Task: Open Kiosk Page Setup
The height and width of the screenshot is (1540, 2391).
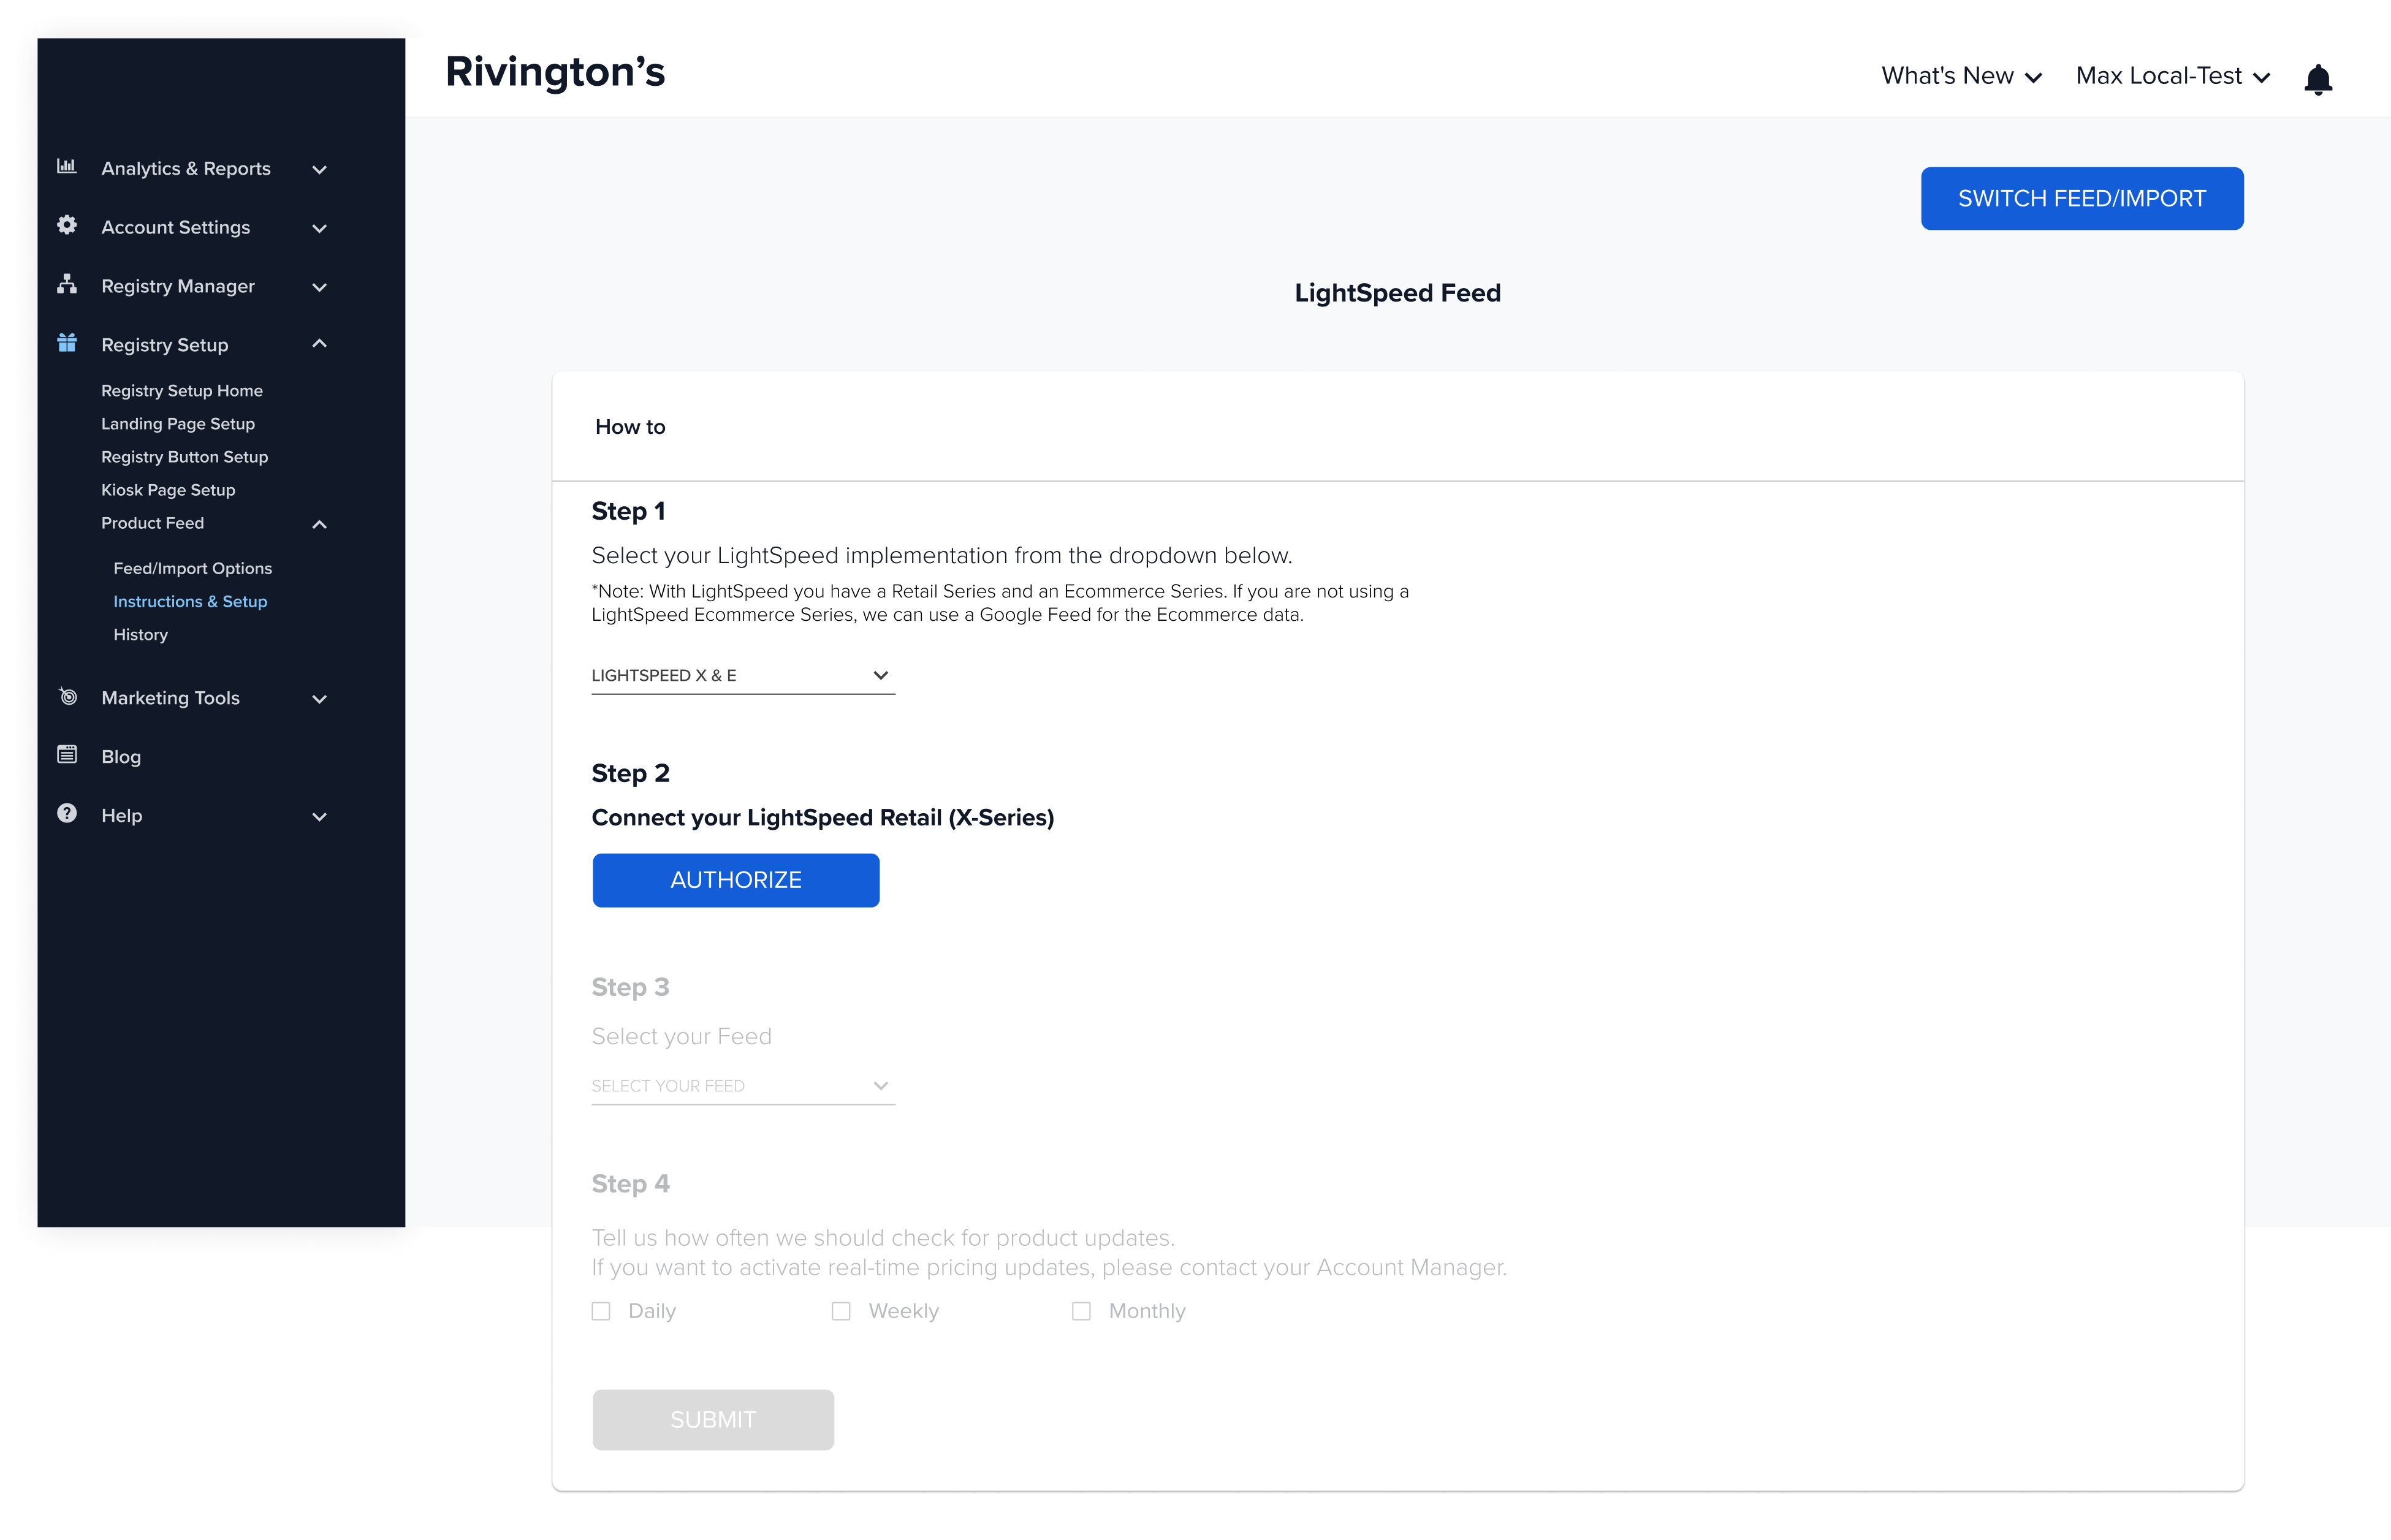Action: pos(168,489)
